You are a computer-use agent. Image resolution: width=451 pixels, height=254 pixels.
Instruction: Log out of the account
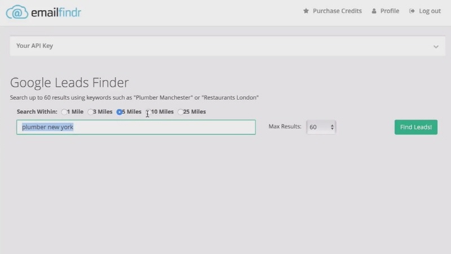coord(430,11)
